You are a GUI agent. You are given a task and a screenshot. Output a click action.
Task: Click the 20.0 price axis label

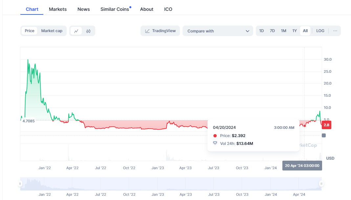click(327, 83)
